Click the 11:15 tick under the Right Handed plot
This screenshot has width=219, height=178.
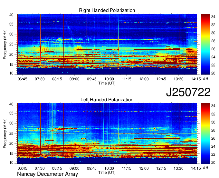click(x=127, y=79)
